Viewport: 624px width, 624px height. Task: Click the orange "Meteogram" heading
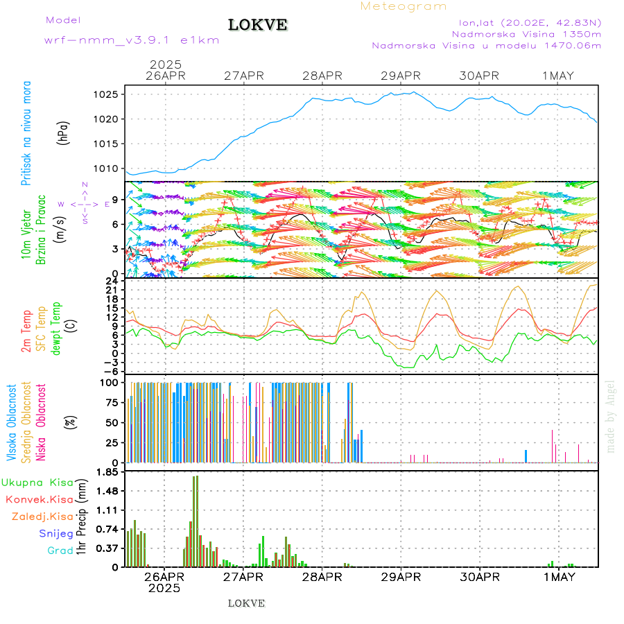point(403,6)
